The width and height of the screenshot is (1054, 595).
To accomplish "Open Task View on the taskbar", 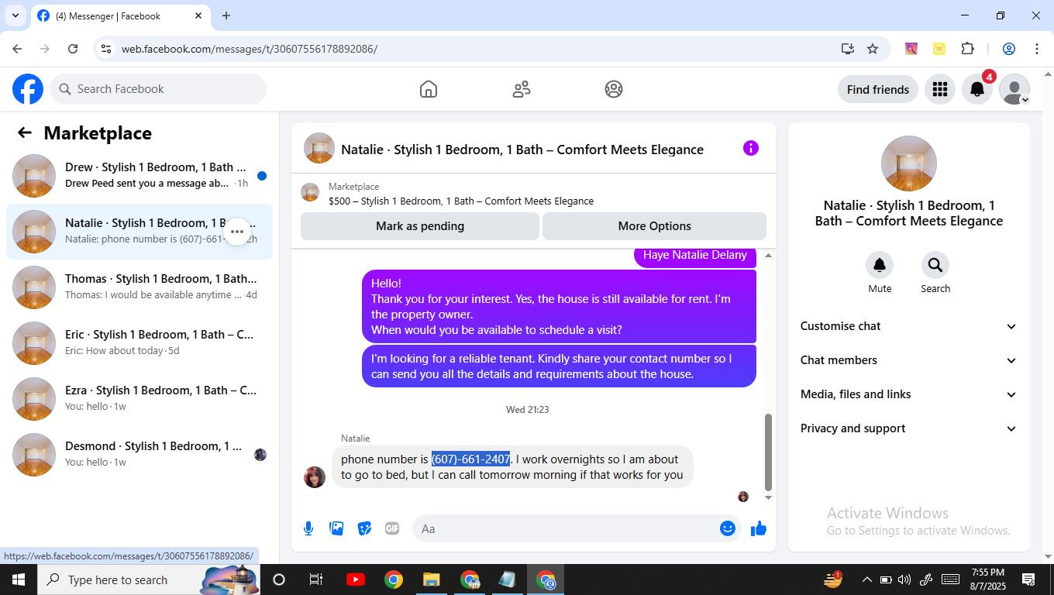I will click(316, 580).
